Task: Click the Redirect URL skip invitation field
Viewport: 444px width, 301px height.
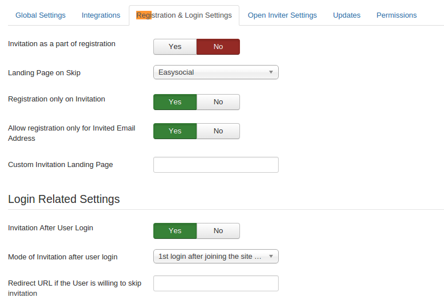Action: pyautogui.click(x=215, y=283)
